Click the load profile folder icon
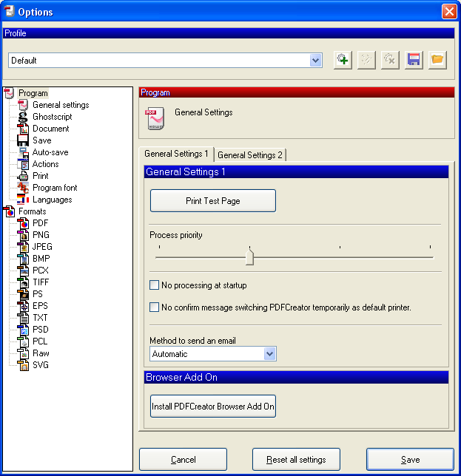Image resolution: width=461 pixels, height=476 pixels. click(x=437, y=60)
